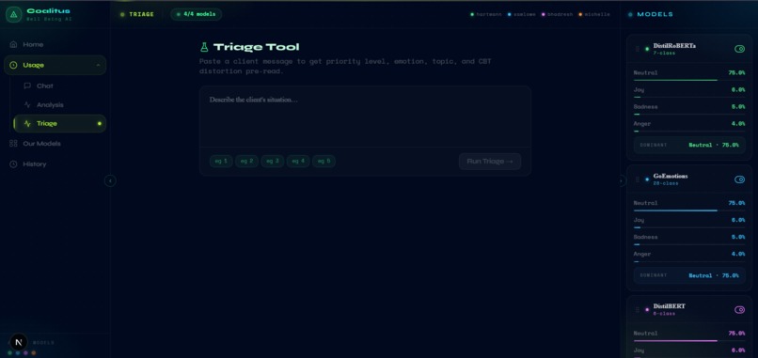
Task: Load example eg 2
Action: [x=246, y=162]
